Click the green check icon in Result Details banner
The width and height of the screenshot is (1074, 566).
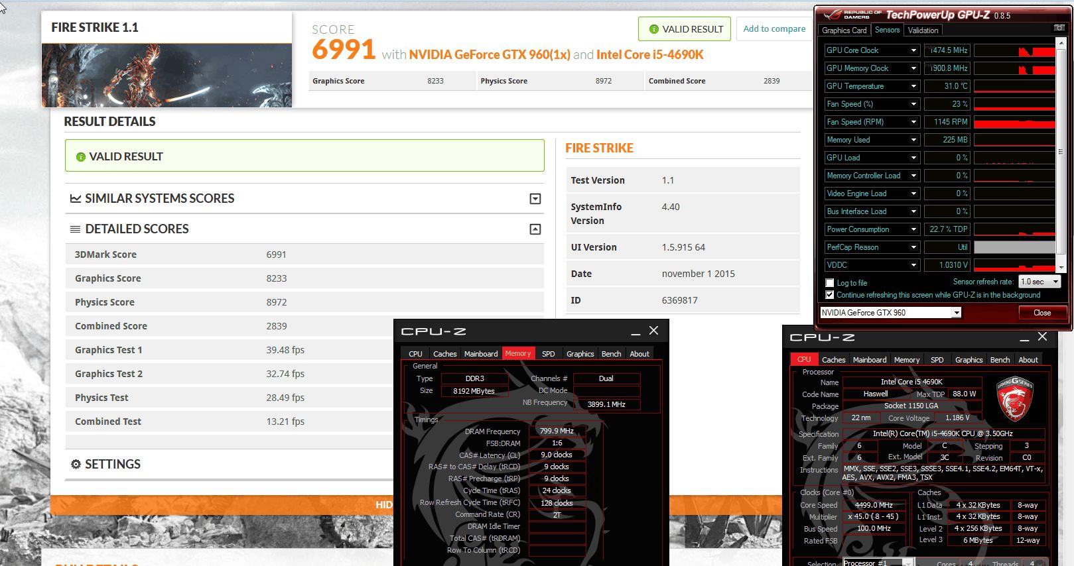pyautogui.click(x=81, y=157)
